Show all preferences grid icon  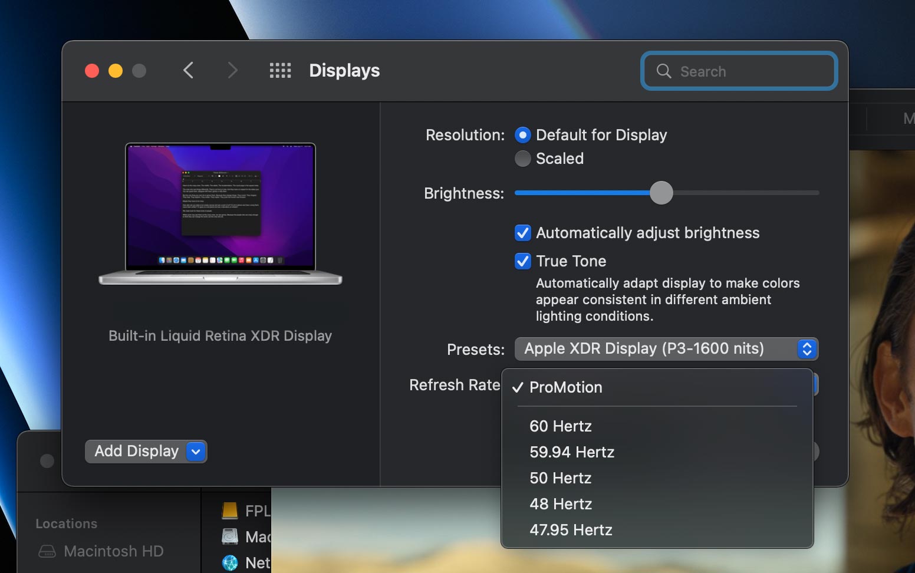coord(280,71)
